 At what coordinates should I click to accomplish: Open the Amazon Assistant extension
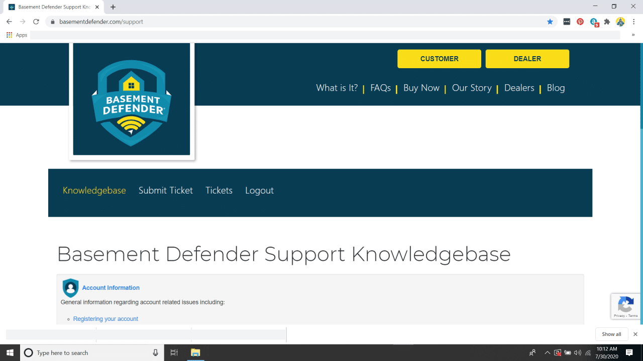[x=594, y=22]
